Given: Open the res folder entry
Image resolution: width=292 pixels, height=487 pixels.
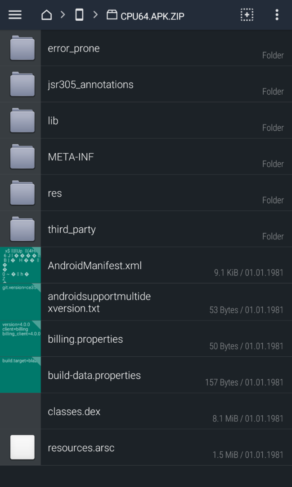Looking at the screenshot, I should point(55,193).
